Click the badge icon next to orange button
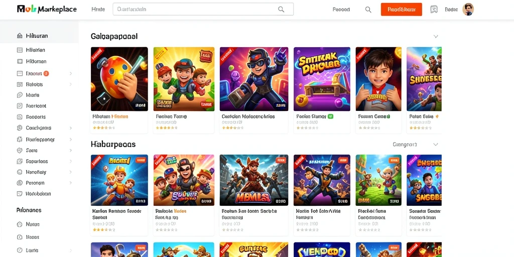Image resolution: width=514 pixels, height=257 pixels. [434, 10]
